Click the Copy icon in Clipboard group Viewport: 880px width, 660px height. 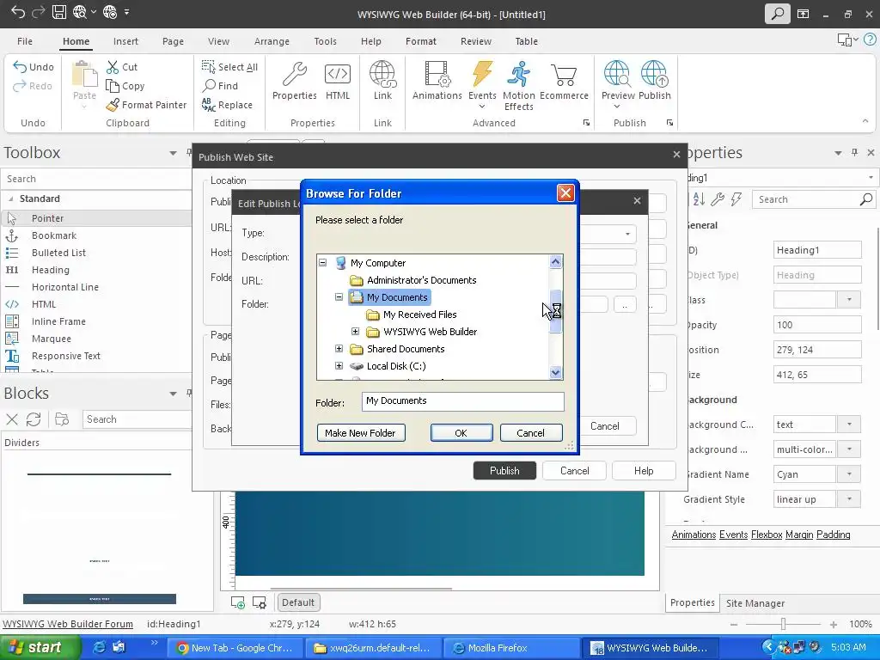coord(113,86)
